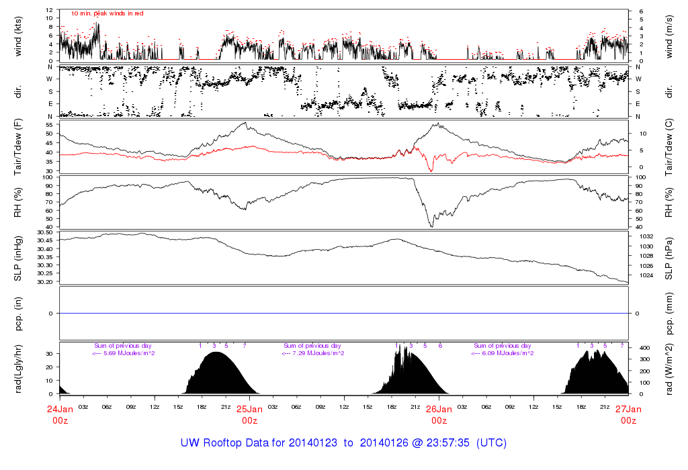Select the rad (W/m^2) axis label
The image size is (688, 470).
(670, 369)
